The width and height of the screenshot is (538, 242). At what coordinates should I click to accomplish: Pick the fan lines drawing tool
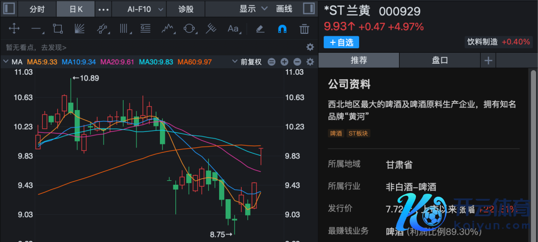click(x=80, y=29)
